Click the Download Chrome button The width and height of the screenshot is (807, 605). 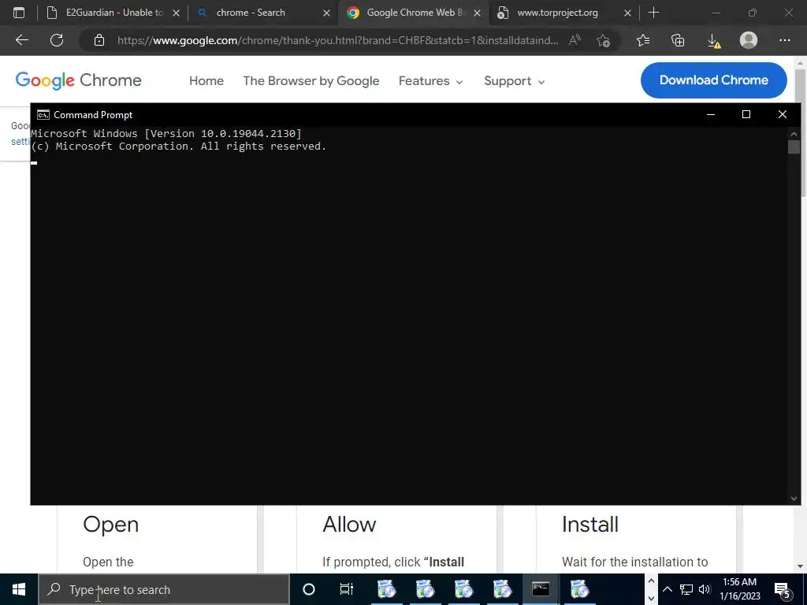pyautogui.click(x=713, y=80)
